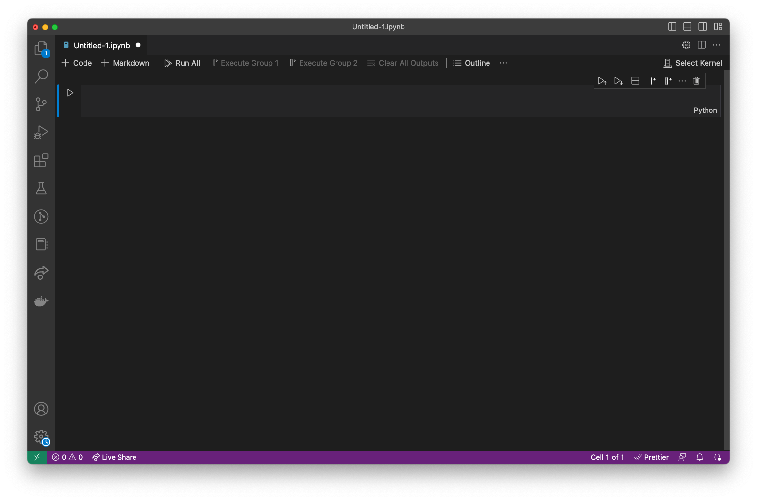Open Source Control view
Viewport: 757px width, 500px height.
(41, 104)
